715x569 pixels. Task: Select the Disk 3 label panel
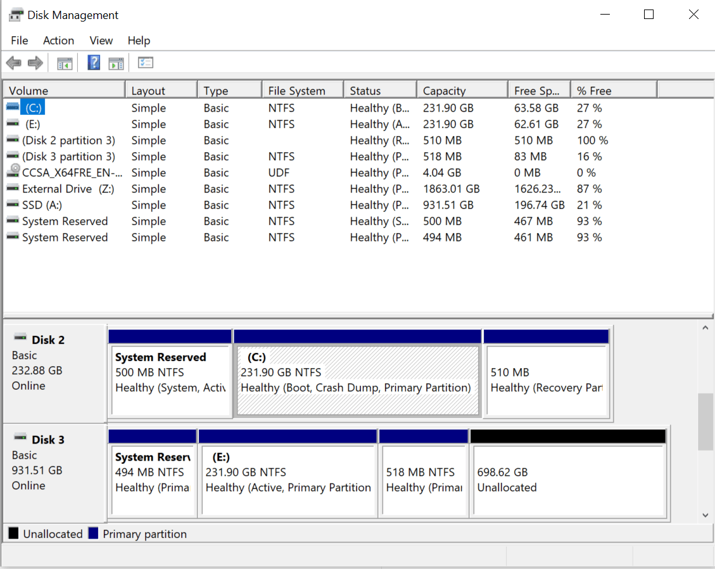tap(54, 473)
